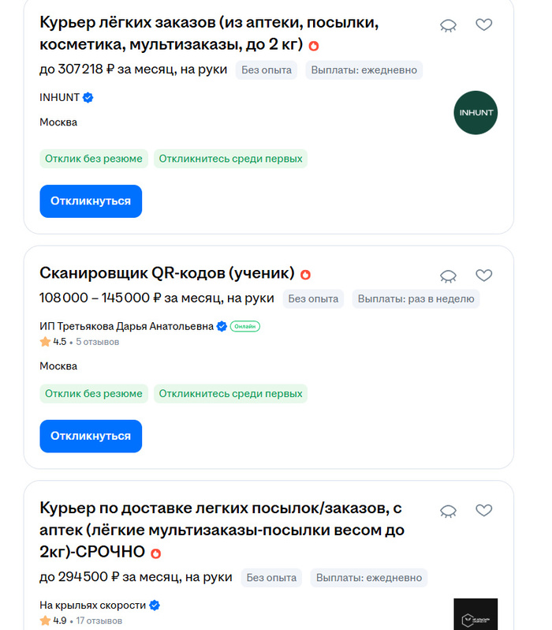Screen dimensions: 552x630
Task: Click the На крыльях скорости company logo
Action: (x=476, y=614)
